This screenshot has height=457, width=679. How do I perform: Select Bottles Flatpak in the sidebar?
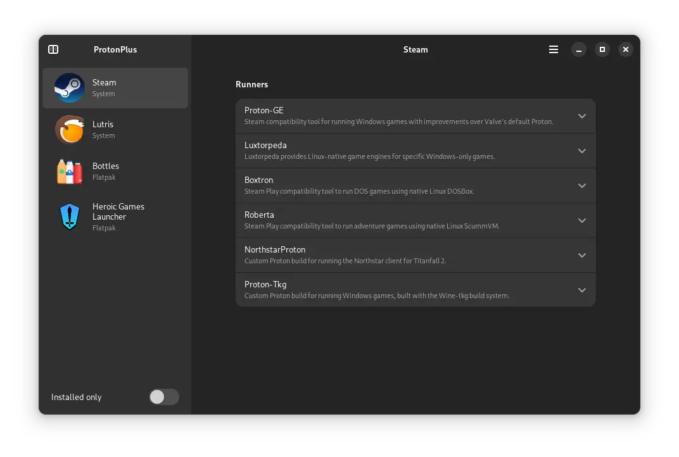(115, 172)
